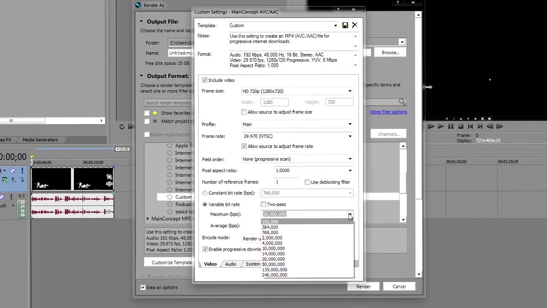The height and width of the screenshot is (308, 547).
Task: Click the Browse... button
Action: [x=390, y=53]
